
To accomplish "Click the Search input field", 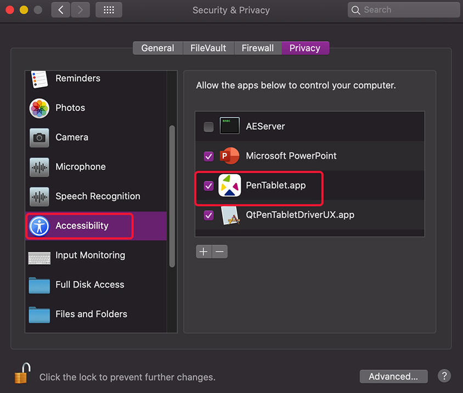I will click(x=403, y=10).
